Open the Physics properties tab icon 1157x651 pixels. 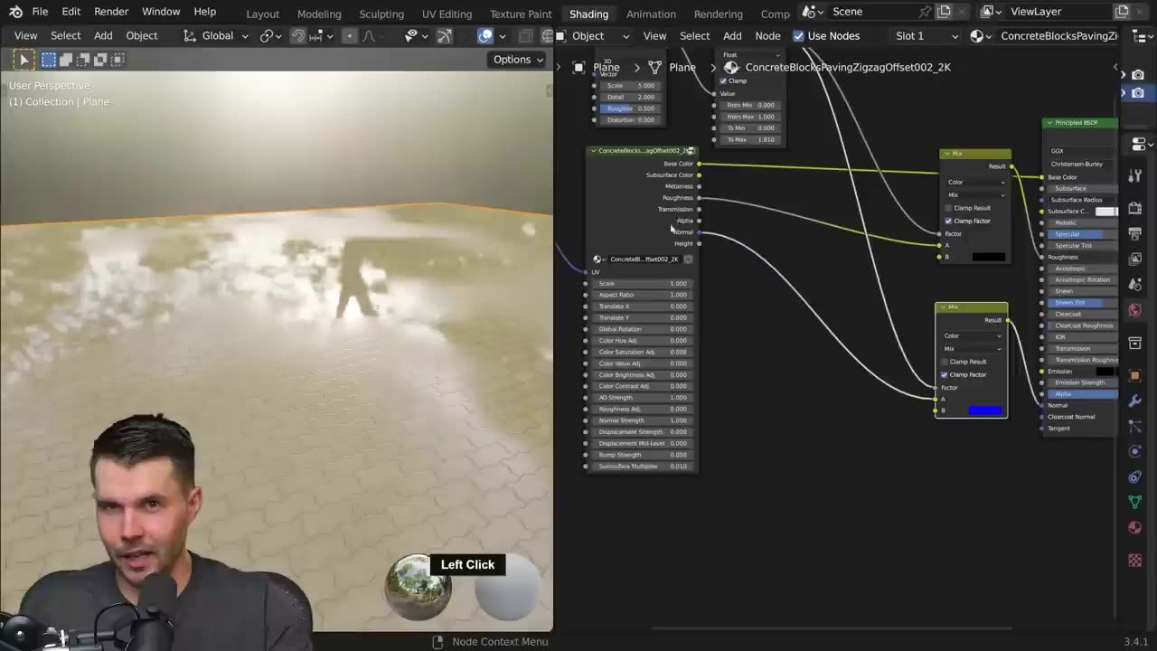[x=1135, y=451]
